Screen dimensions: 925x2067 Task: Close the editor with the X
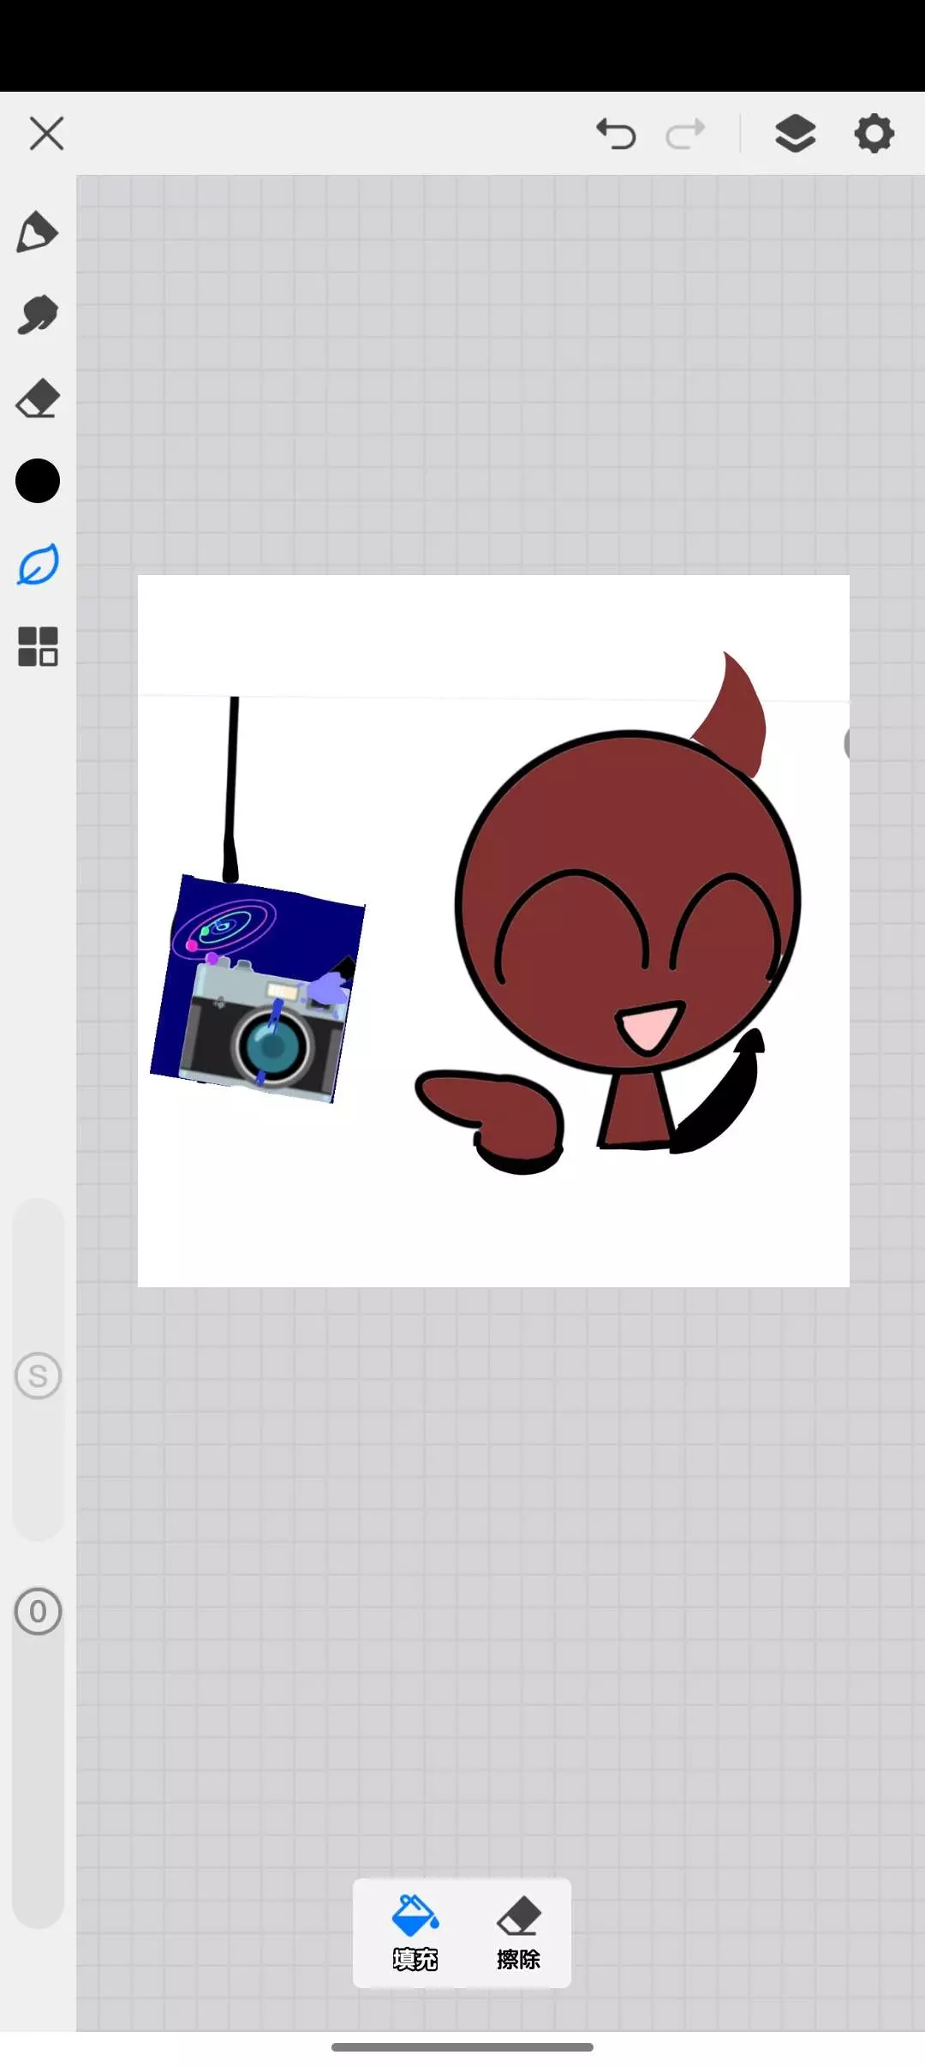pos(46,134)
